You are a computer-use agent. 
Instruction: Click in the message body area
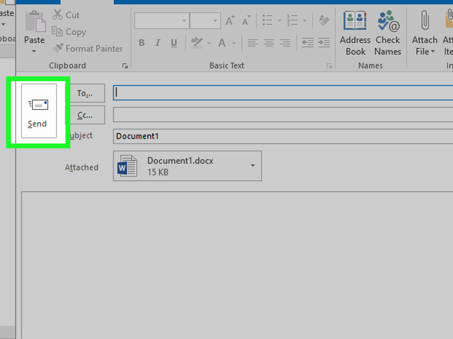pyautogui.click(x=237, y=265)
